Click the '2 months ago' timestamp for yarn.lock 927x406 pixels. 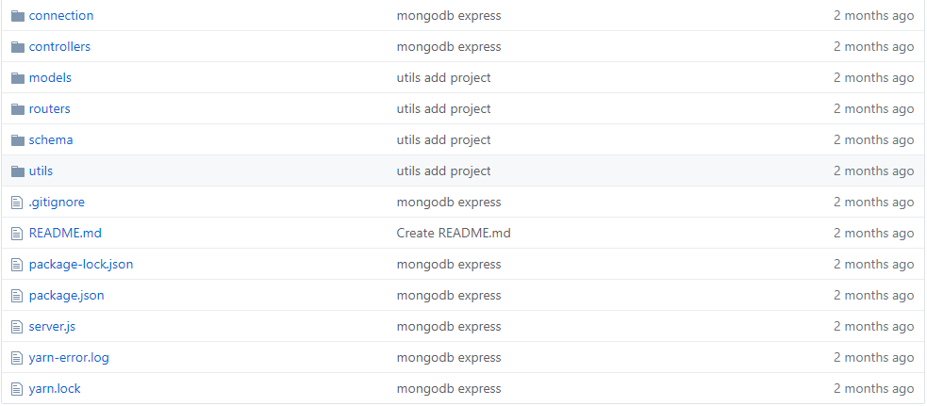(874, 388)
